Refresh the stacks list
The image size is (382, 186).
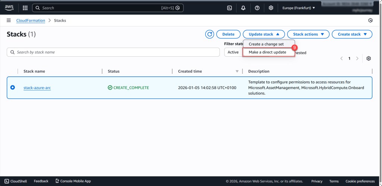210,34
